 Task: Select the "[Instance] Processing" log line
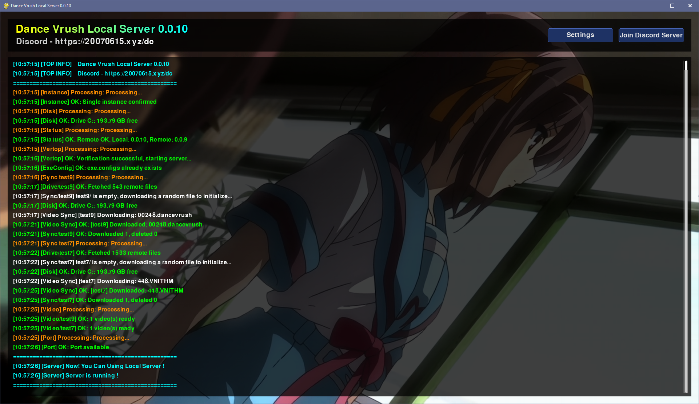[77, 93]
